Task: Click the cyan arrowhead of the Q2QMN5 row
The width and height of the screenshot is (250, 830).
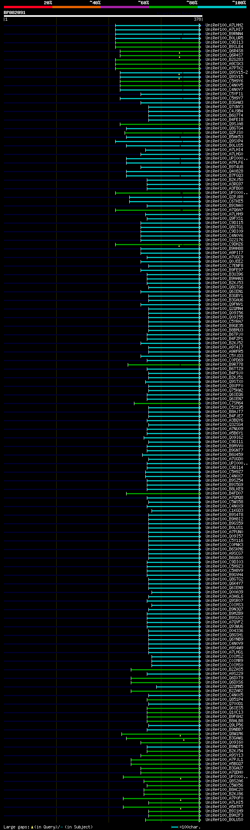Action: click(200, 687)
